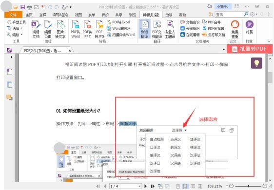Open the 编辑文档 tool

tap(36, 29)
